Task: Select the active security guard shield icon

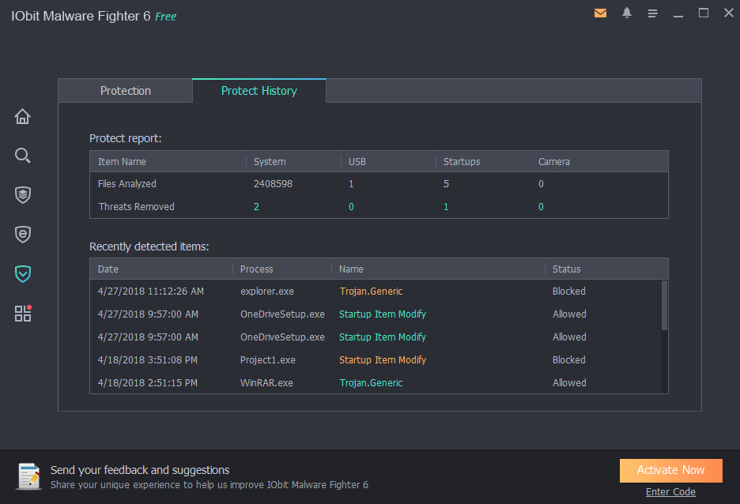Action: coord(23,273)
